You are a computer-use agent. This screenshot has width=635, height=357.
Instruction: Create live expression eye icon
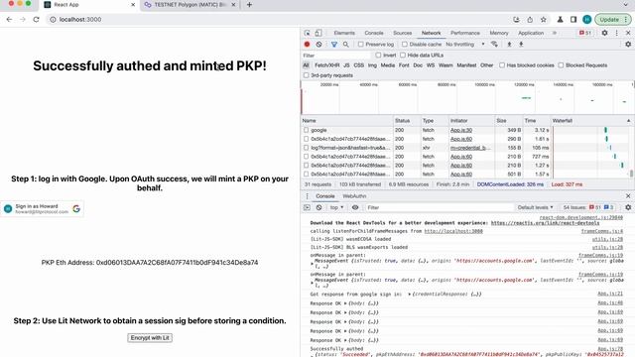(x=355, y=207)
